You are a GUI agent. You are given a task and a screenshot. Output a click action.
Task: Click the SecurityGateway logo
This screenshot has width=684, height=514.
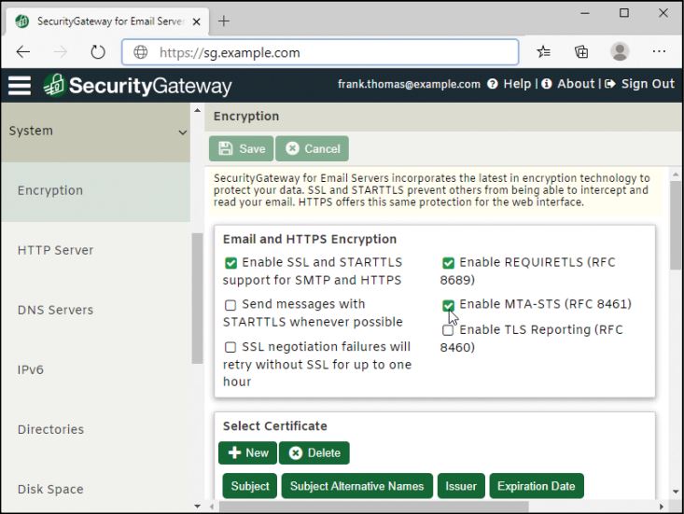click(x=138, y=85)
